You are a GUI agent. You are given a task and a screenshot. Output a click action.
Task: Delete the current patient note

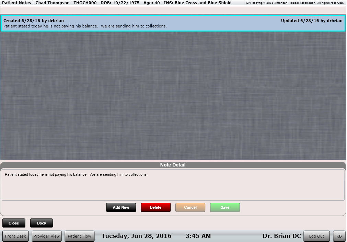pos(155,207)
